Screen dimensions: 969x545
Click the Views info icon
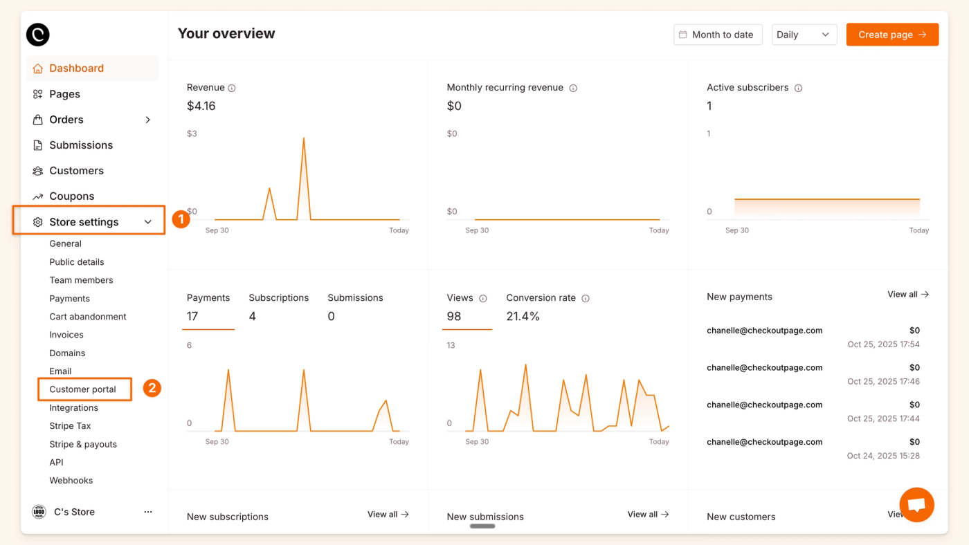[x=483, y=298]
